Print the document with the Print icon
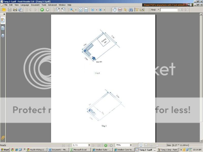 (x=15, y=10)
